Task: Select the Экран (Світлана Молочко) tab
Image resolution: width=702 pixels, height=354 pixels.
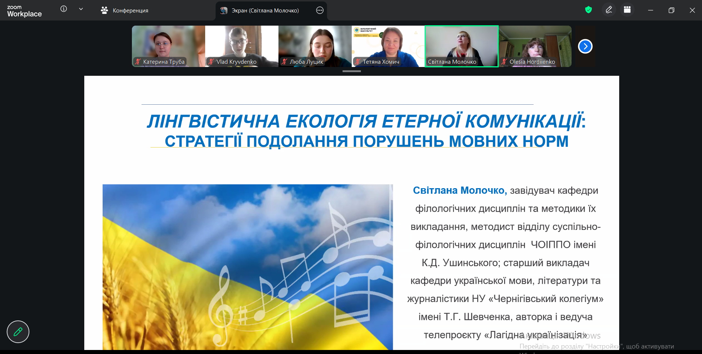Action: click(x=265, y=11)
